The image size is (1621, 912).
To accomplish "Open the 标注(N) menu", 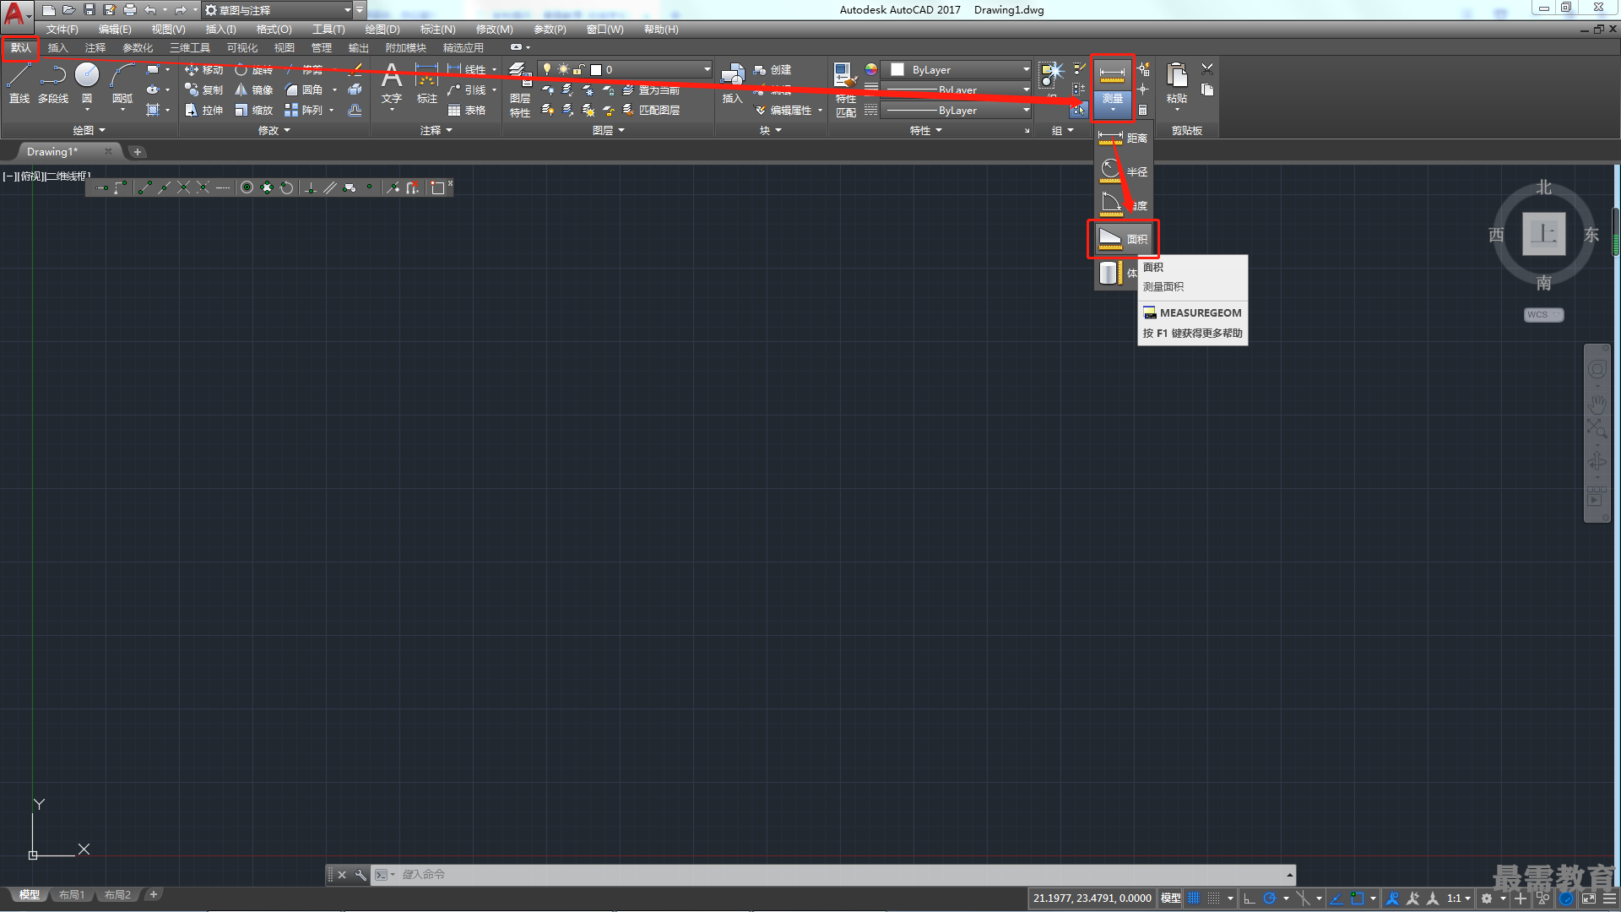I will (x=437, y=30).
